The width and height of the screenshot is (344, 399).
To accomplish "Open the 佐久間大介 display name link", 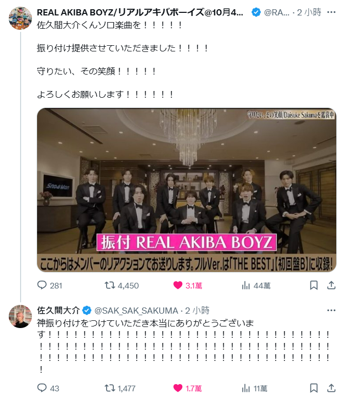I will [x=58, y=311].
